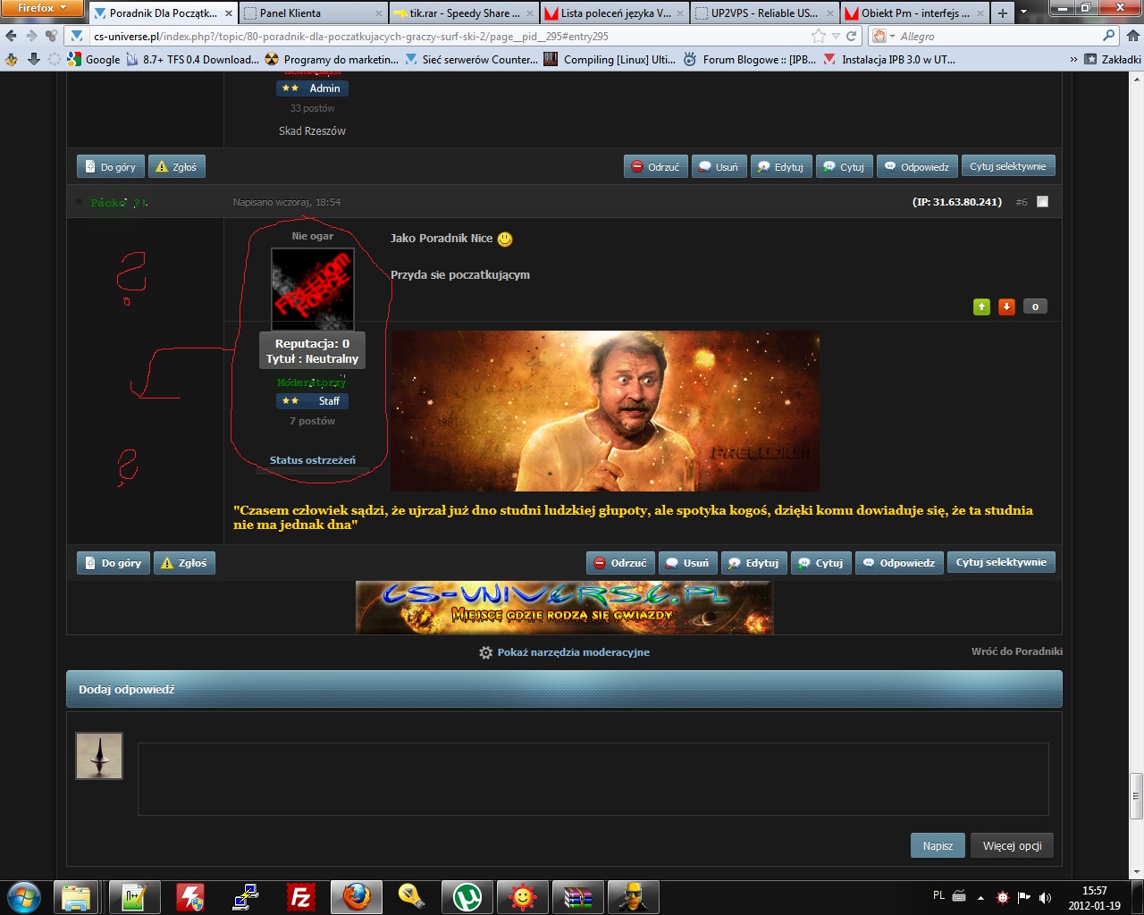Tick the checkbox for post #6
Screen dimensions: 1144x915
tap(1042, 202)
